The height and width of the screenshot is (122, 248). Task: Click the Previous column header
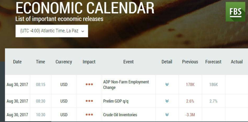pyautogui.click(x=190, y=62)
